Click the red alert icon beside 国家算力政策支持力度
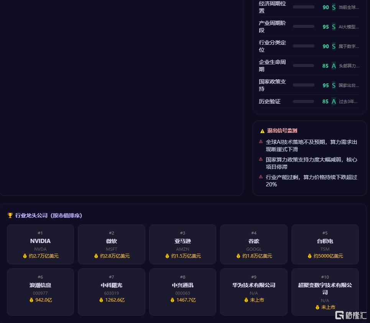This screenshot has height=323, width=370. click(261, 159)
